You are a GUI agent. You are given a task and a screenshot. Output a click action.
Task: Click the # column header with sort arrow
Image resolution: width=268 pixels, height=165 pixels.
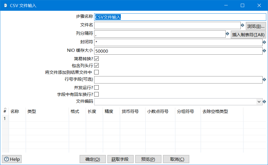pyautogui.click(x=5, y=111)
